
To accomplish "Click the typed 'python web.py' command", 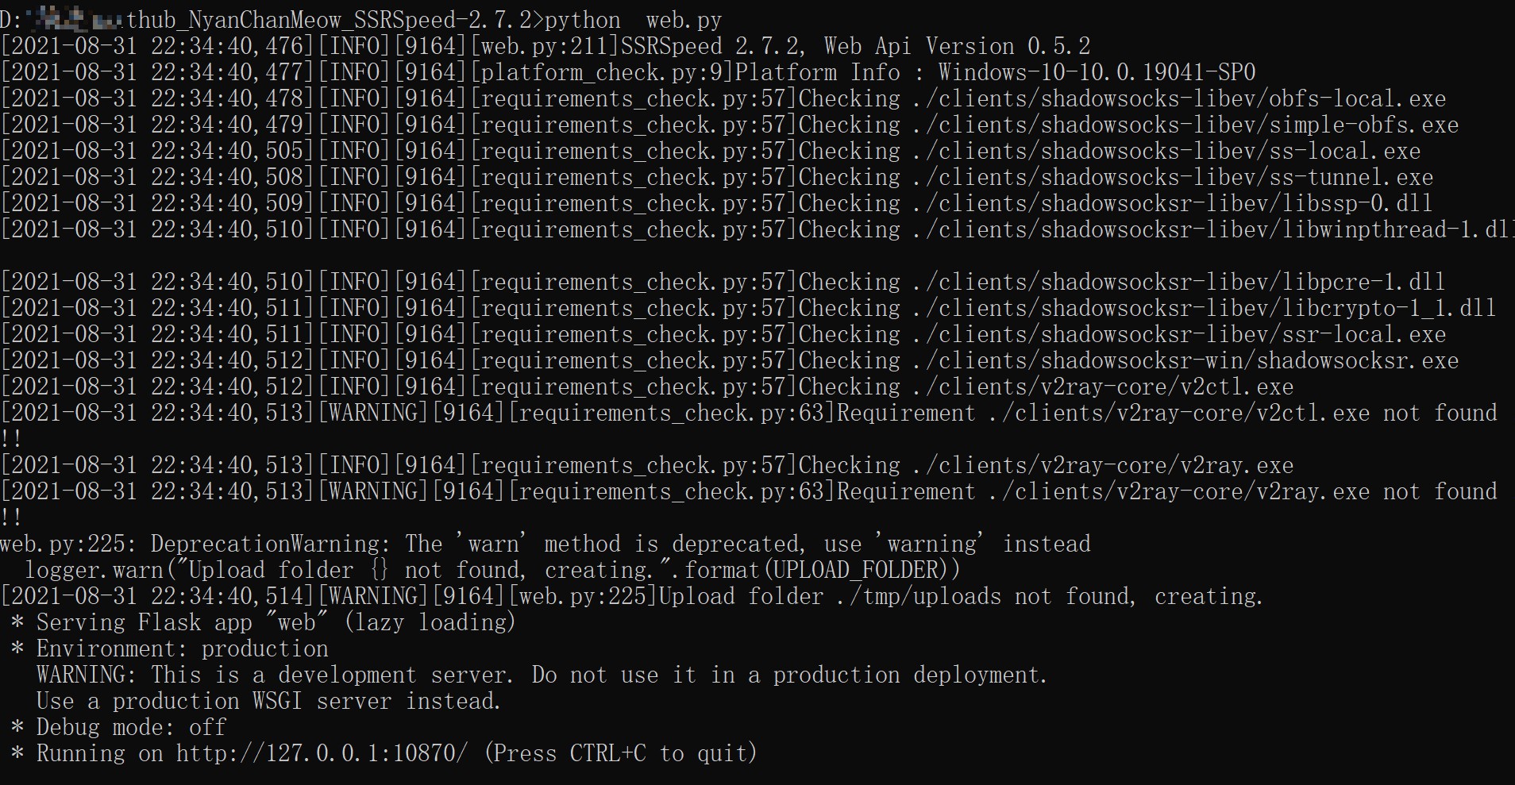I will click(x=633, y=20).
